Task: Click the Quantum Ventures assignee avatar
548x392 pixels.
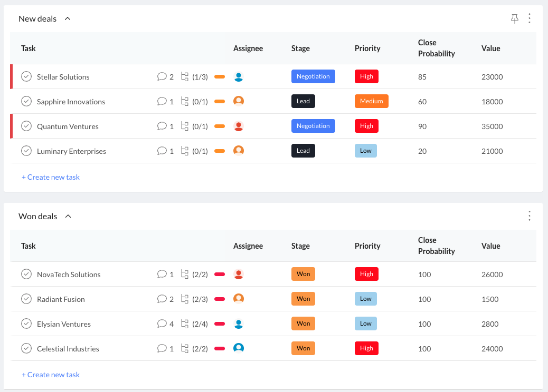Action: tap(239, 126)
